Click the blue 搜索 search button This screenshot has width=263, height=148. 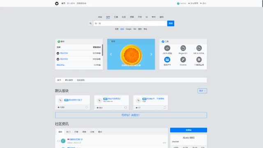point(171,23)
